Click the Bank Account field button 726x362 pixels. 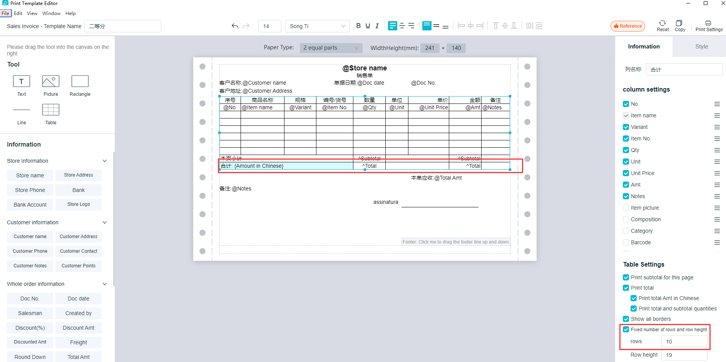(x=30, y=205)
